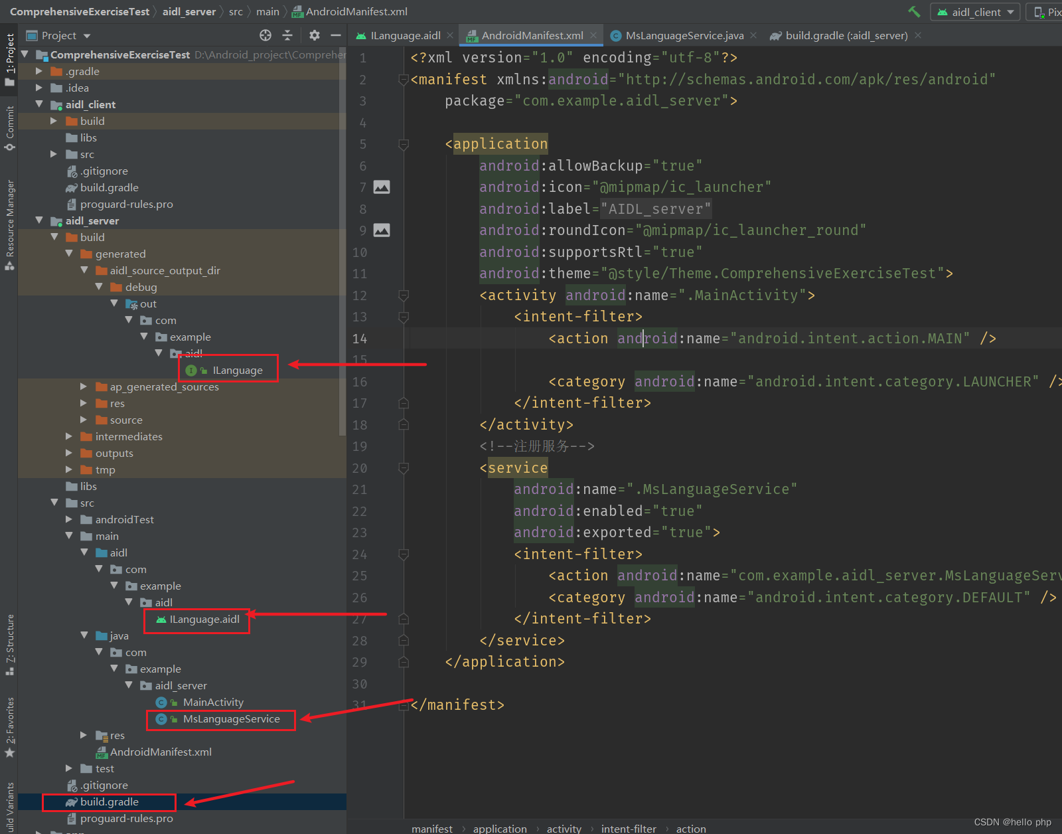The image size is (1062, 834).
Task: Open the aidl_client run configuration dropdown
Action: [976, 12]
